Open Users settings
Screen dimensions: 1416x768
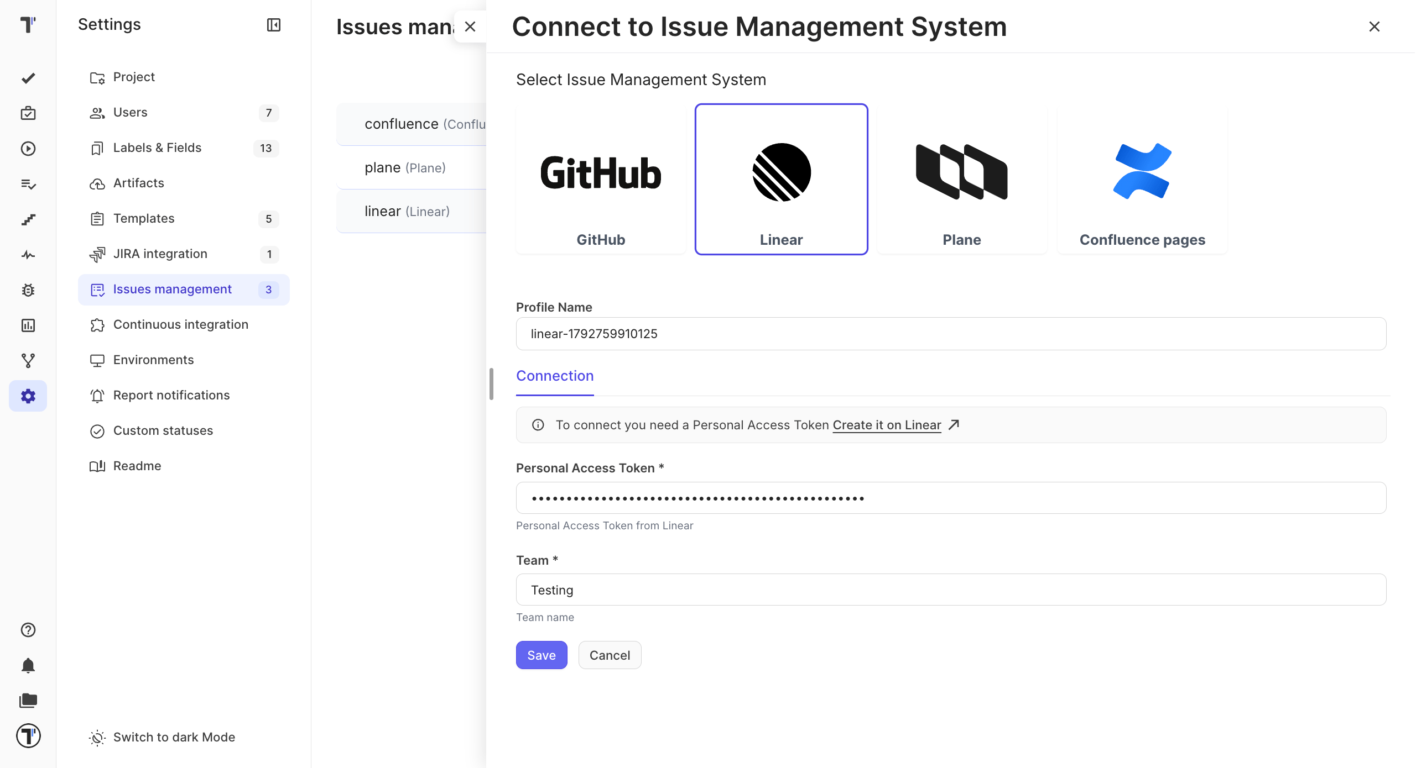tap(184, 113)
